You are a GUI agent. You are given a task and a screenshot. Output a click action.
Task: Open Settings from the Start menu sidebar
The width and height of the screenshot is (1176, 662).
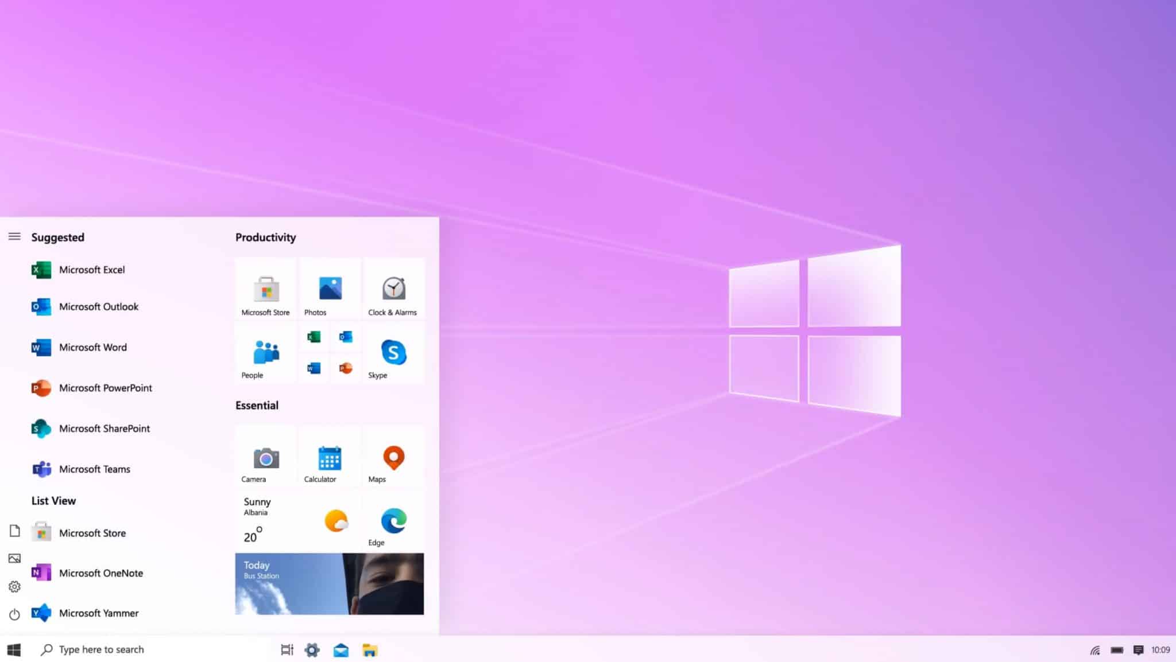14,586
